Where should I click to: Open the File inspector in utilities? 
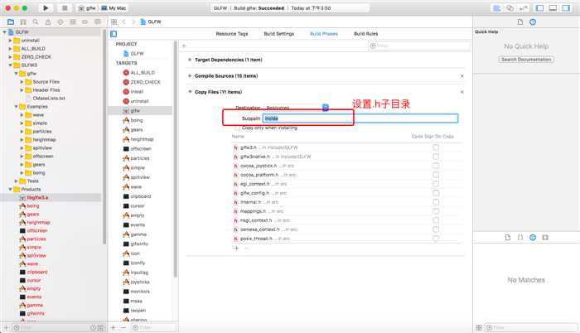[x=520, y=22]
